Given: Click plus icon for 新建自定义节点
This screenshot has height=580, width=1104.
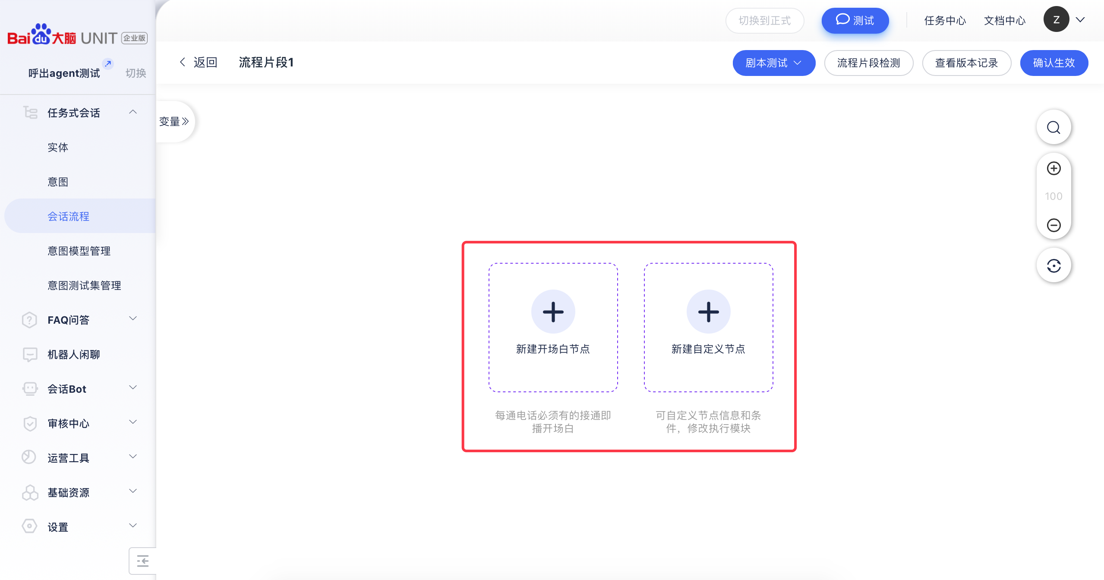Looking at the screenshot, I should tap(708, 312).
